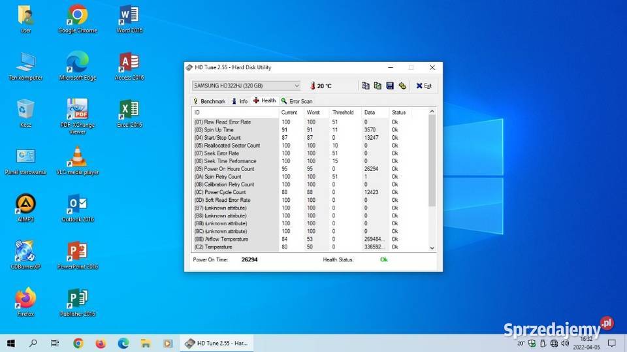Image resolution: width=627 pixels, height=352 pixels.
Task: Open the Kosz recycle bin icon
Action: pyautogui.click(x=25, y=114)
